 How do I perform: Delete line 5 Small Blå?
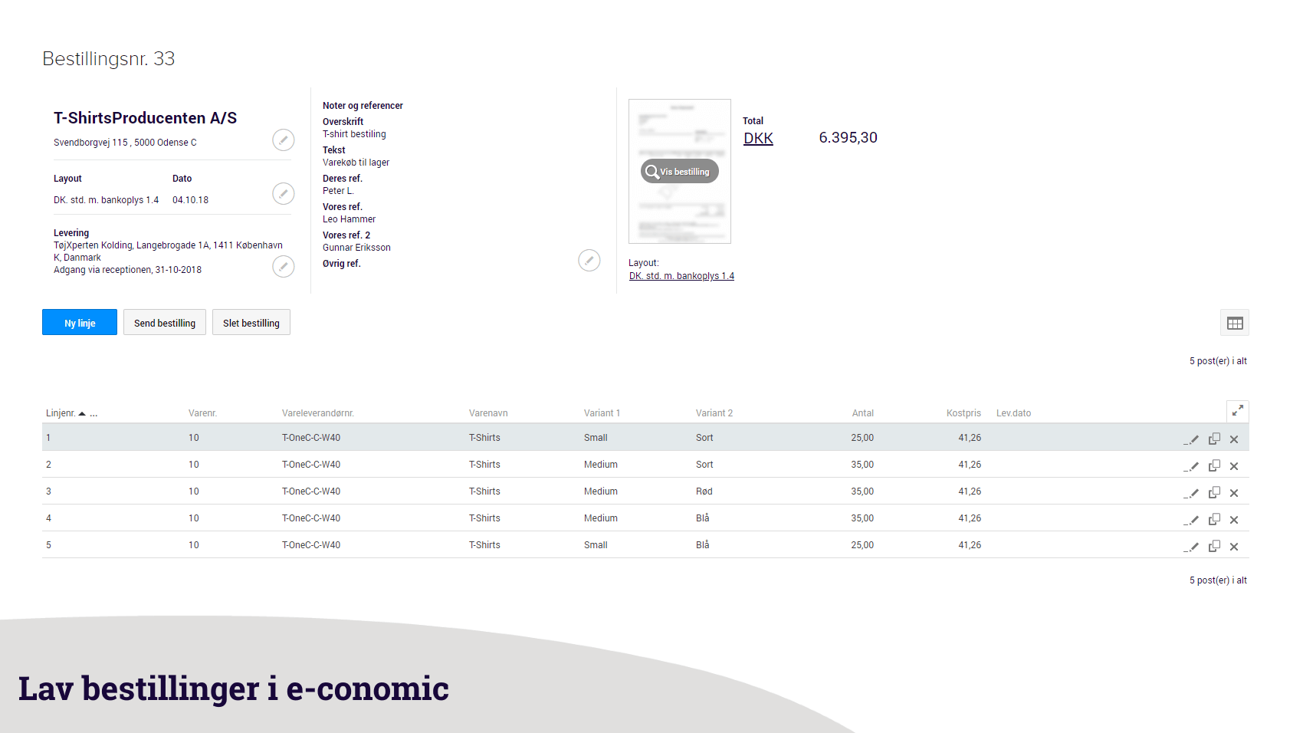tap(1234, 547)
